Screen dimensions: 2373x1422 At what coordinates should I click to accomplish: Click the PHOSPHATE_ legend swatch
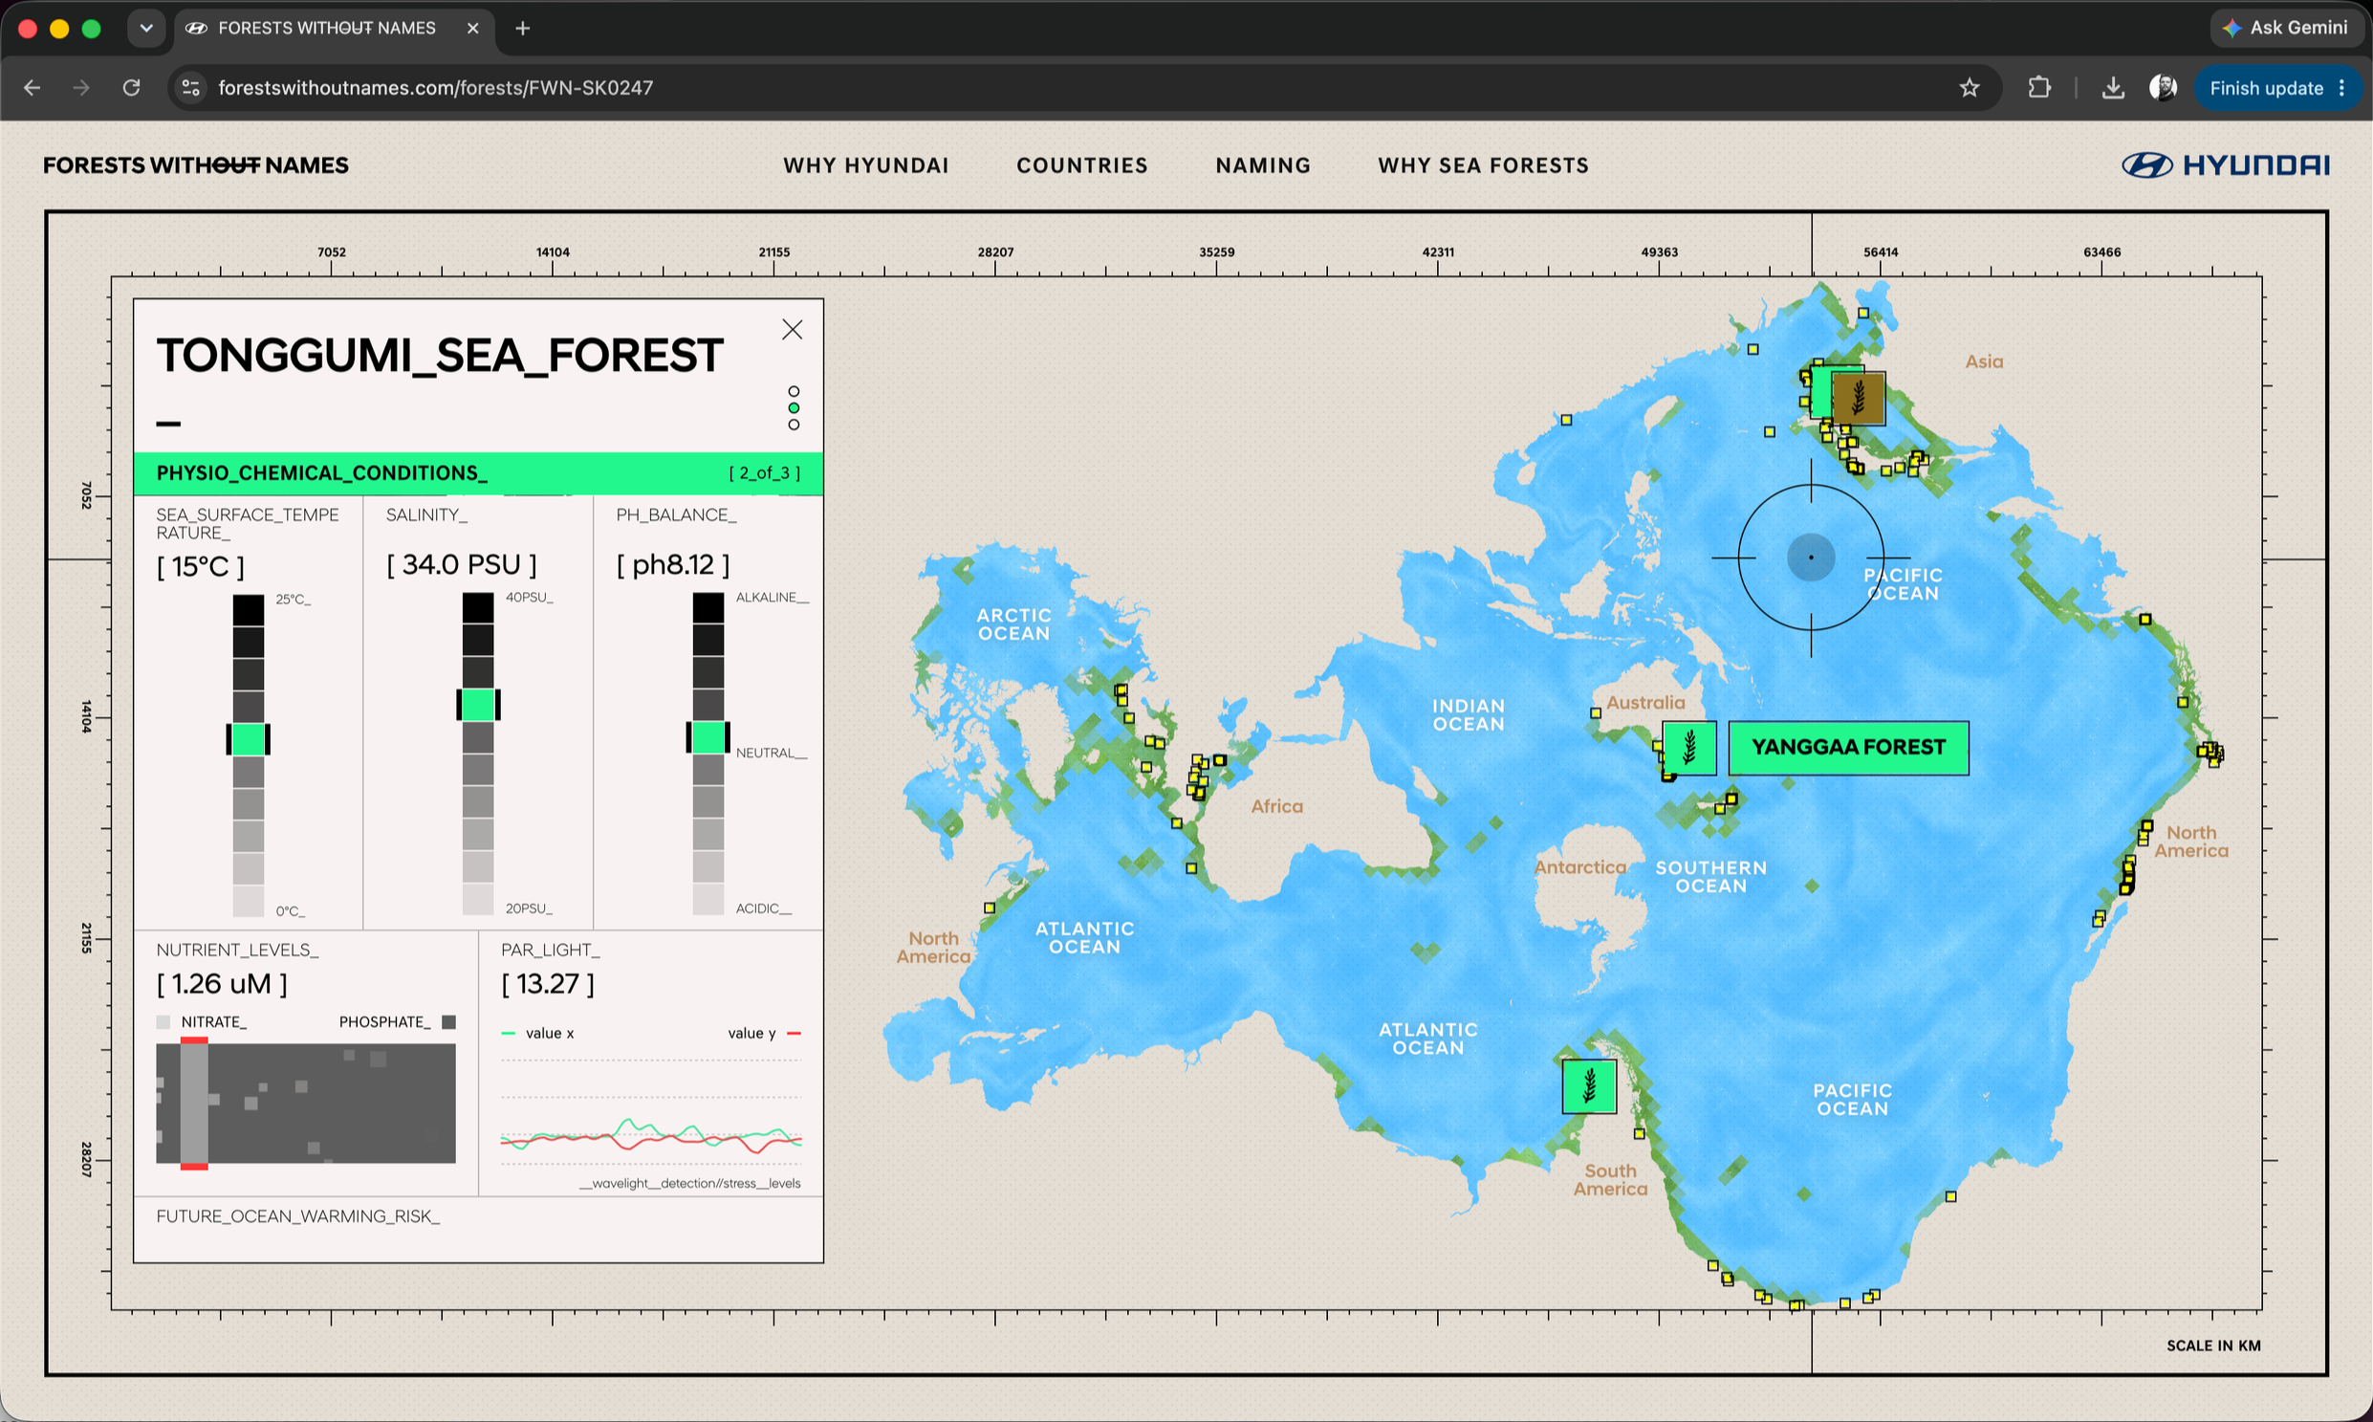coord(448,1022)
